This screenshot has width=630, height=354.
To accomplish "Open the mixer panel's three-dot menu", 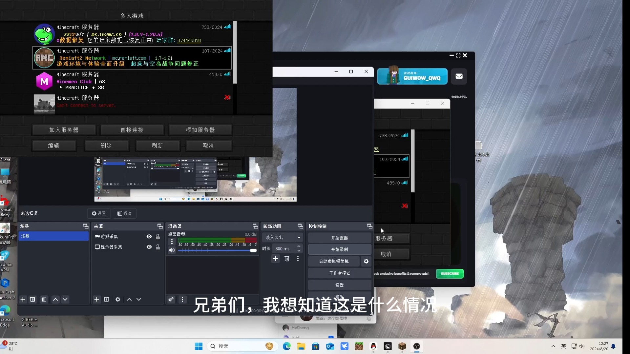I will 182,299.
